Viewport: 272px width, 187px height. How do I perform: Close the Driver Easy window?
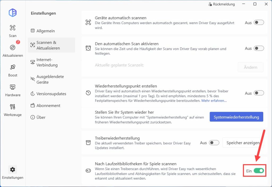click(266, 4)
